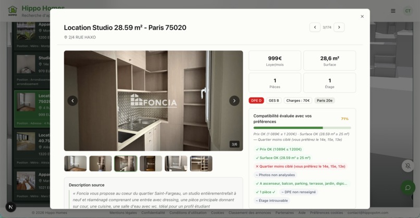Go to the next listing in the modal header

(x=339, y=27)
